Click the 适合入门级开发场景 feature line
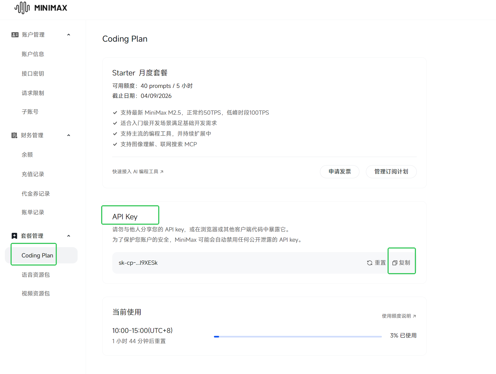The width and height of the screenshot is (496, 374). point(168,123)
